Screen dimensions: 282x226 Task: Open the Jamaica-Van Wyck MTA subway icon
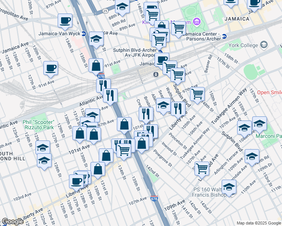[x=84, y=34]
